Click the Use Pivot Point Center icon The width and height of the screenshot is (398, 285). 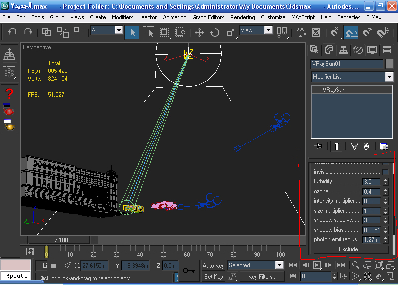click(x=281, y=32)
